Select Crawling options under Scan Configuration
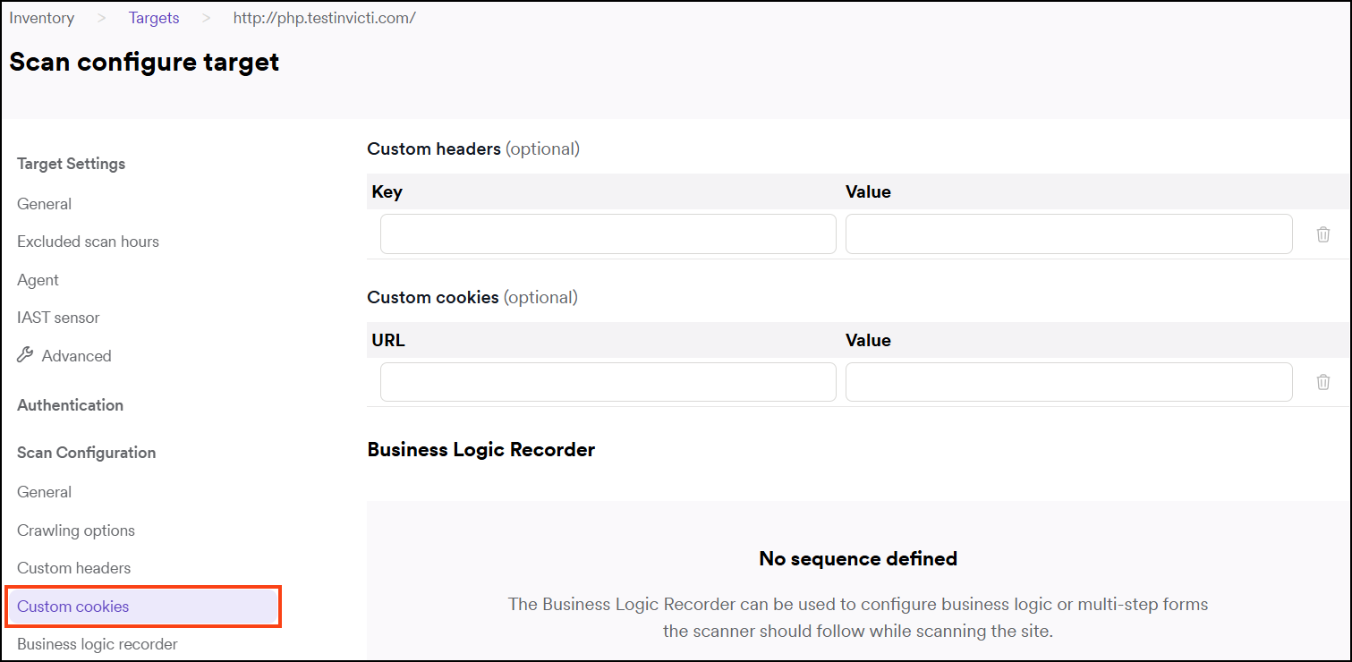 (x=76, y=530)
